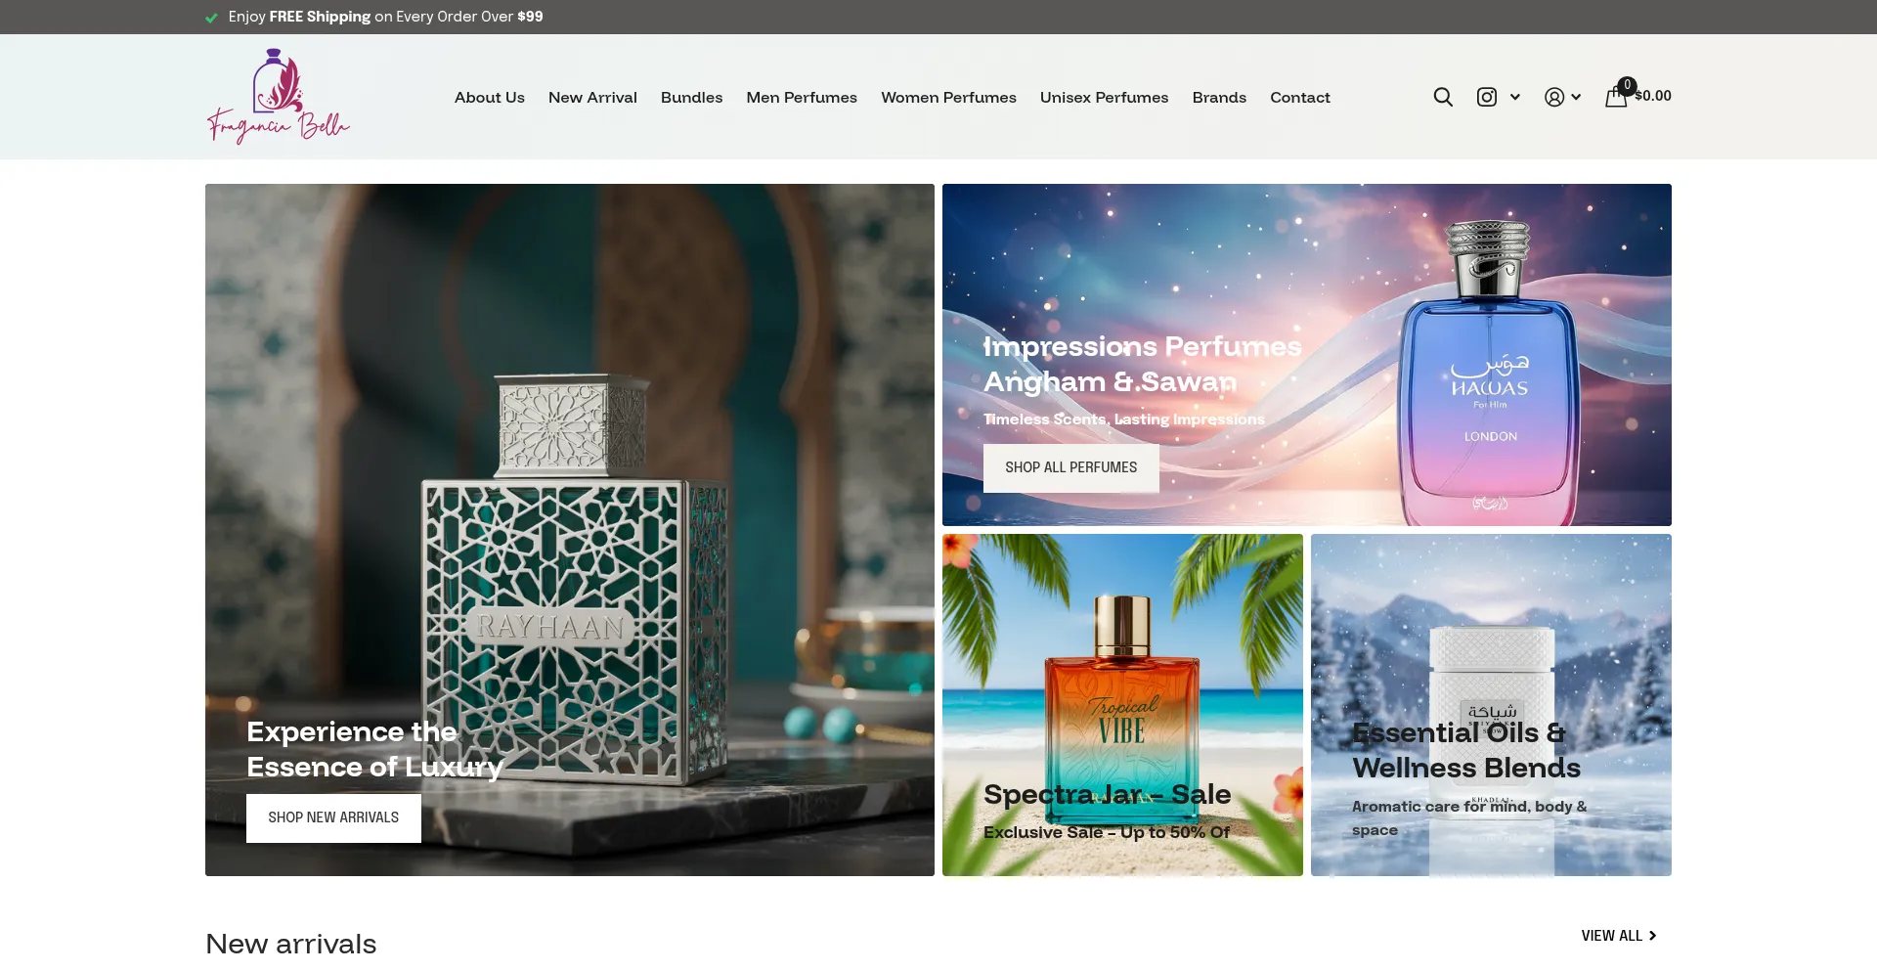
Task: Expand the account dropdown chevron
Action: [1576, 97]
